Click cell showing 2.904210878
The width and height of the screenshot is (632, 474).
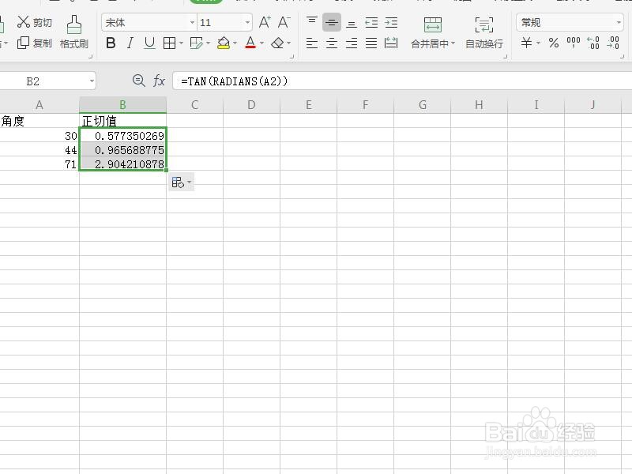click(x=123, y=164)
